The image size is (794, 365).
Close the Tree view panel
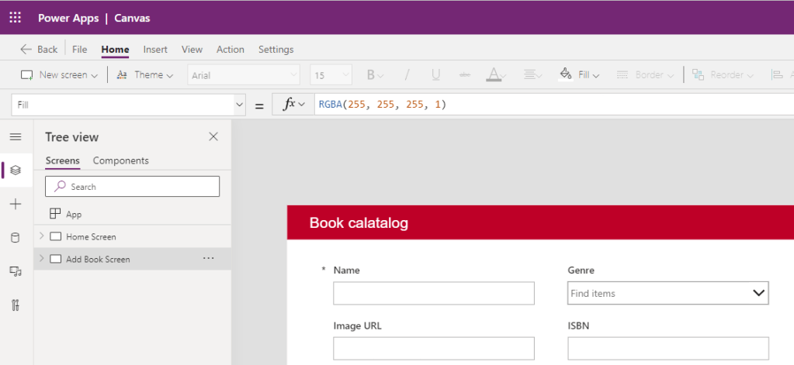(213, 136)
